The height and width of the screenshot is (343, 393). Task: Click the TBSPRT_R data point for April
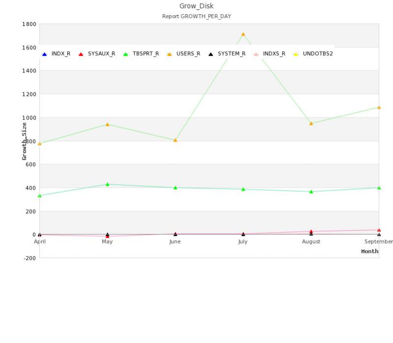(40, 196)
